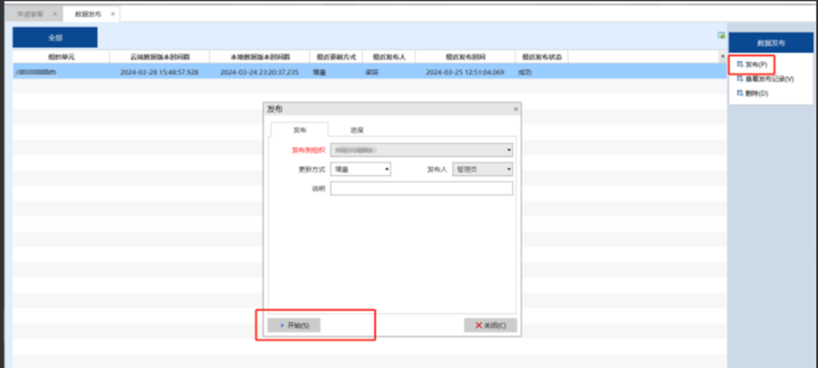Click the column chooser button at table header end
Screen dimensions: 818x368
(x=723, y=57)
